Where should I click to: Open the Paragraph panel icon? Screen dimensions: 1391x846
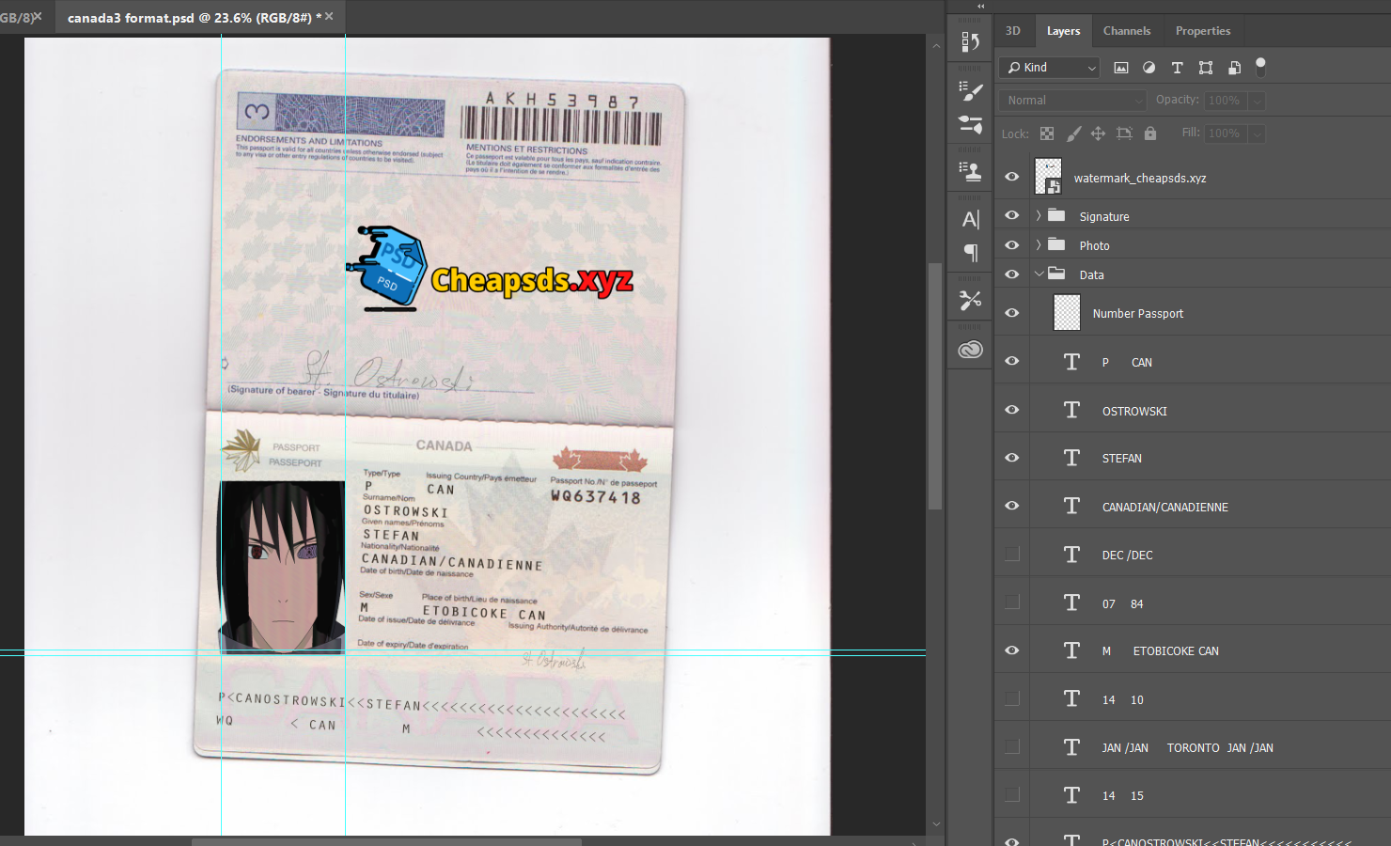pyautogui.click(x=970, y=253)
